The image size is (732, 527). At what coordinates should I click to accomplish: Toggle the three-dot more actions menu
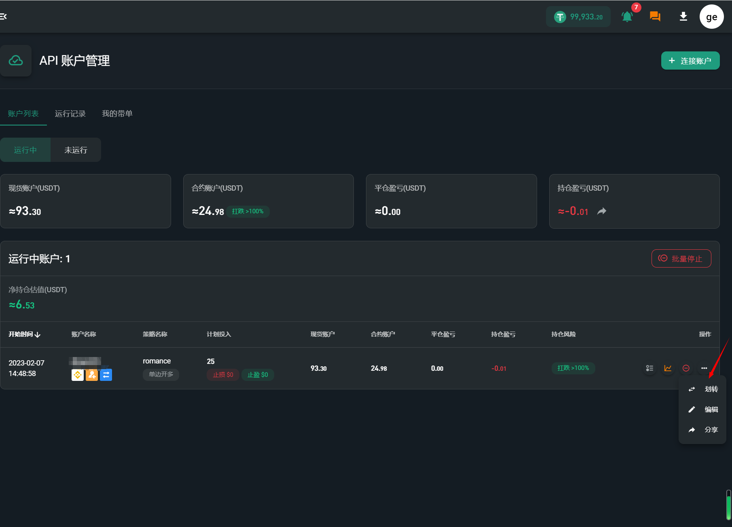(704, 368)
